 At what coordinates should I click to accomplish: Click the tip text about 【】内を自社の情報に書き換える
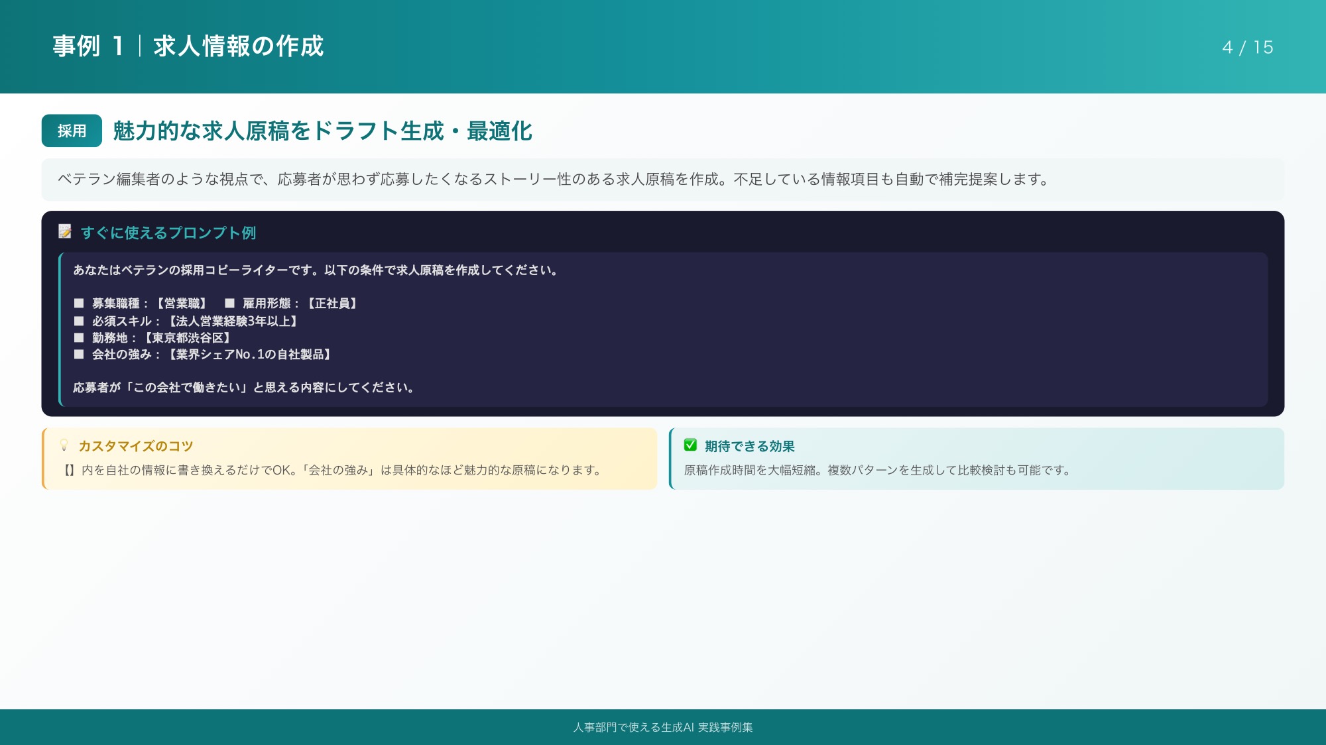(x=333, y=470)
